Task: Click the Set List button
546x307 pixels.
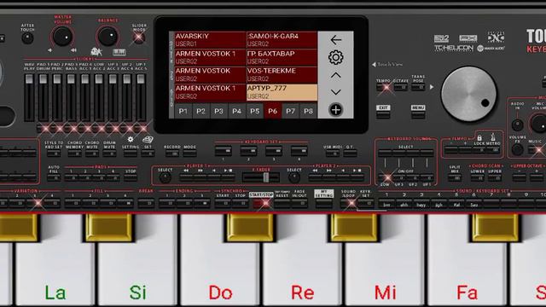Action: (x=148, y=153)
